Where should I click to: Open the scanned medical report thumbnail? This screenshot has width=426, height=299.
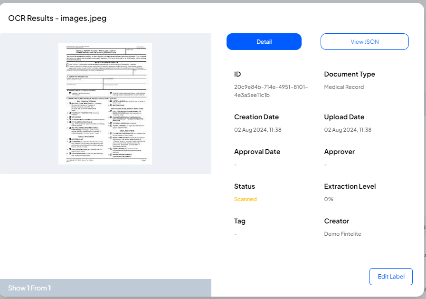click(x=105, y=104)
